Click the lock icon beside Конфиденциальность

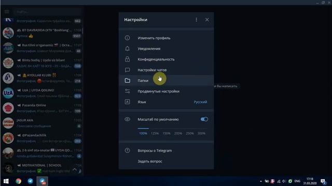(127, 59)
